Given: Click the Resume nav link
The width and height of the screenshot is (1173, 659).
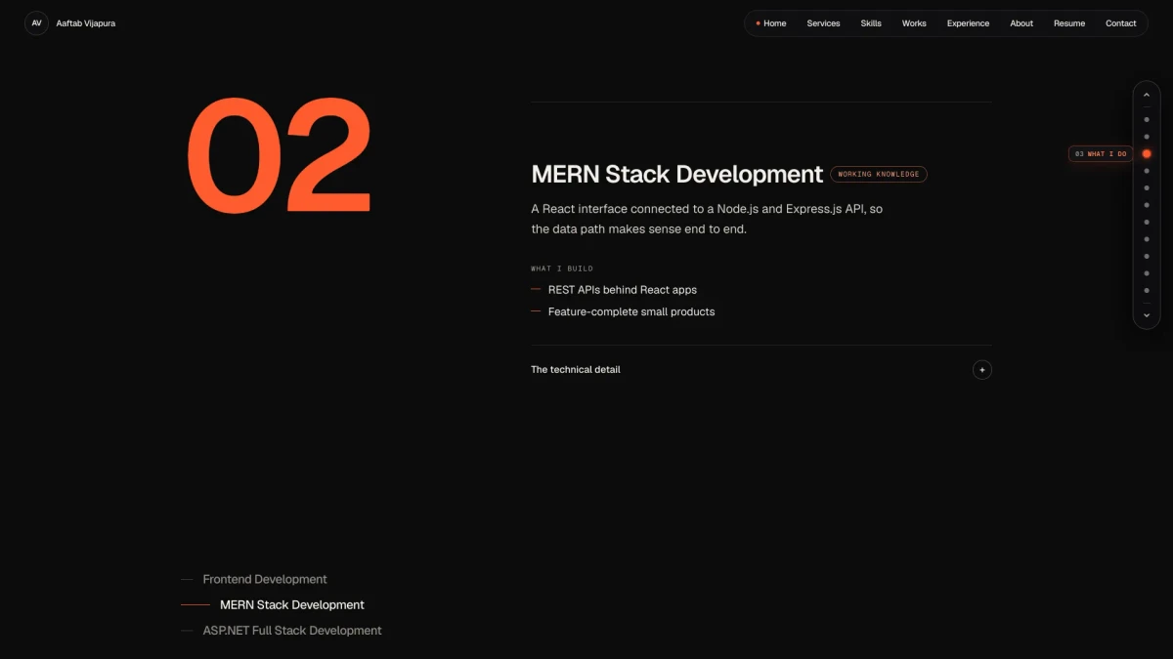Looking at the screenshot, I should click(x=1069, y=23).
